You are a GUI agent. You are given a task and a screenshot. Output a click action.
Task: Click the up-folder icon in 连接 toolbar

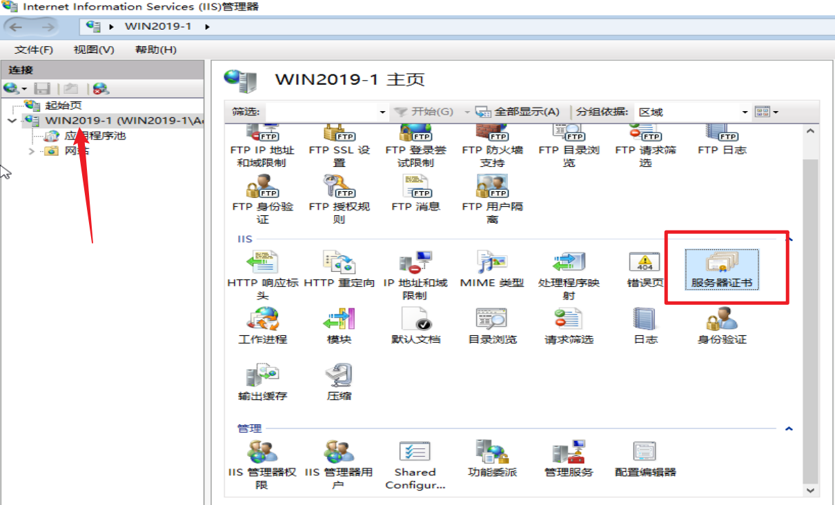coord(71,88)
